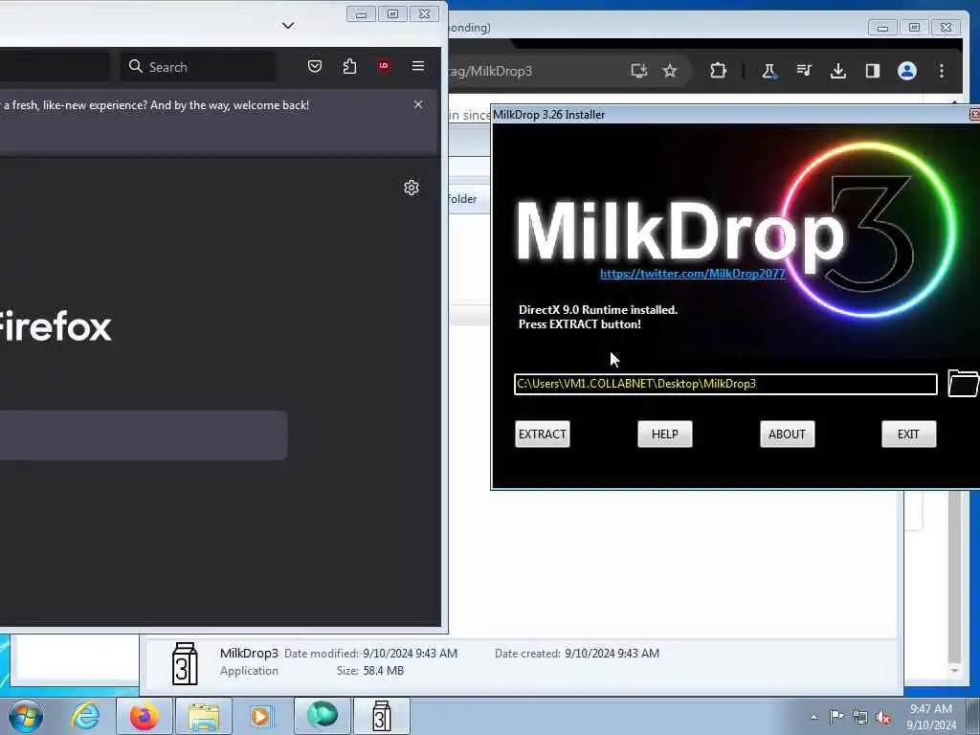
Task: Open the network tray icon
Action: tap(860, 717)
